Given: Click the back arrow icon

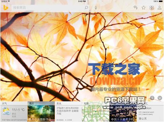Looking at the screenshot, I should (135, 8).
